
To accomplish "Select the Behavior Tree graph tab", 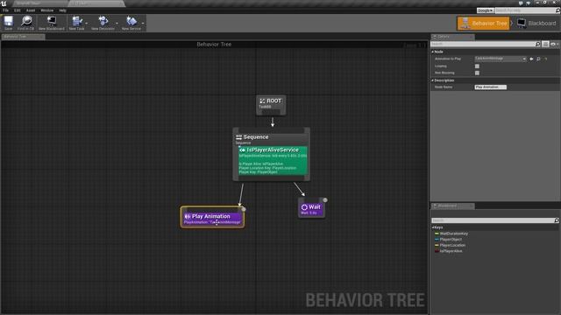I will click(x=23, y=37).
